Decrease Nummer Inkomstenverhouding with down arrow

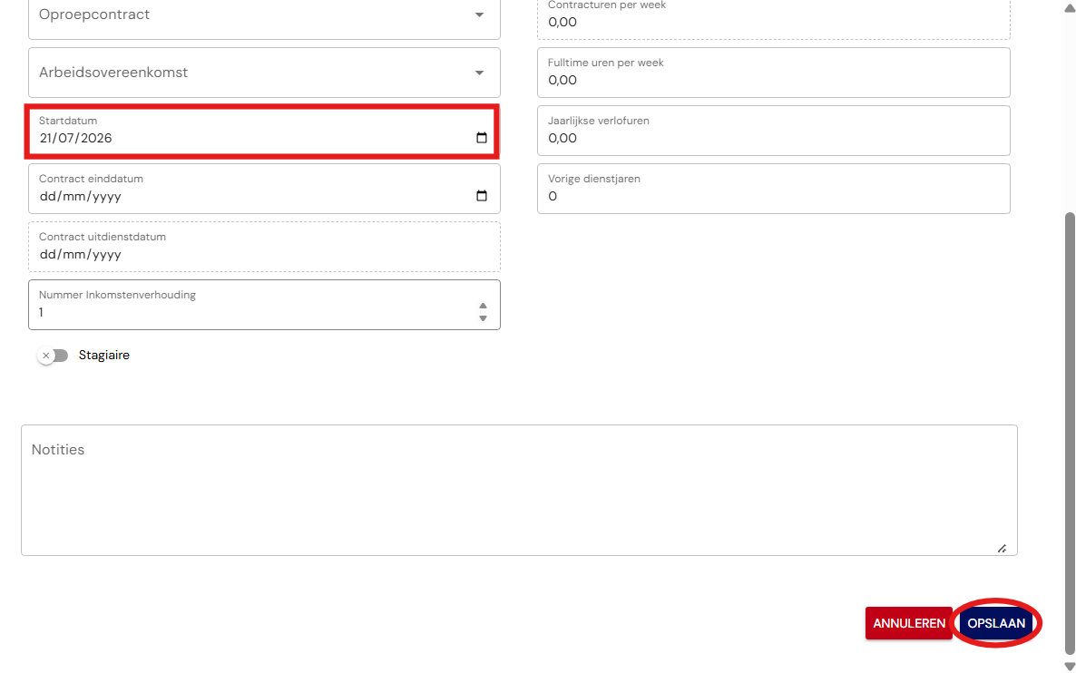[483, 318]
